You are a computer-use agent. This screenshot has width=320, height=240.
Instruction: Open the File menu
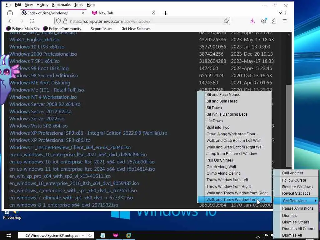8,5
